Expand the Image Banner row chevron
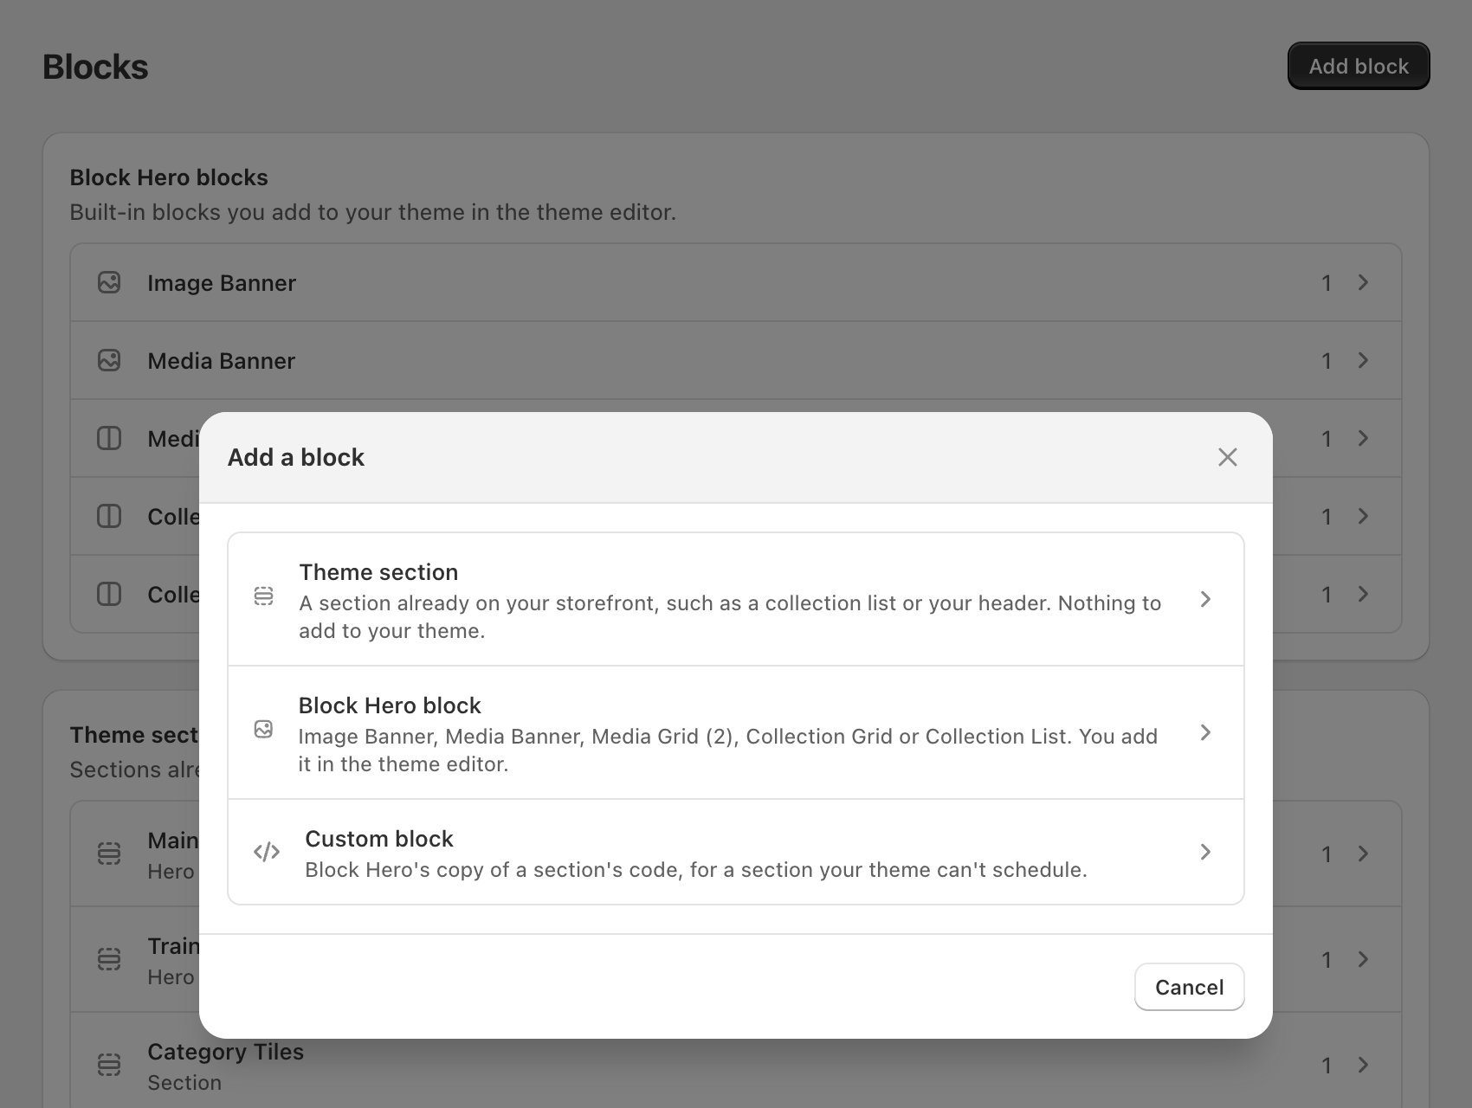This screenshot has height=1108, width=1472. pos(1363,282)
